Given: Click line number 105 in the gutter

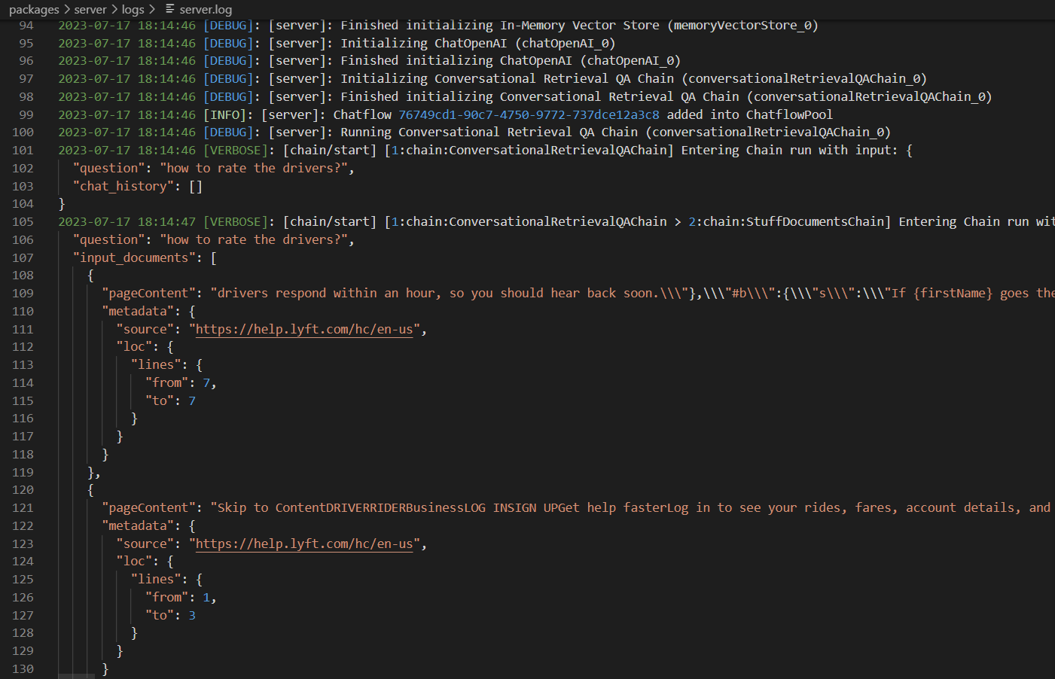Looking at the screenshot, I should point(23,221).
